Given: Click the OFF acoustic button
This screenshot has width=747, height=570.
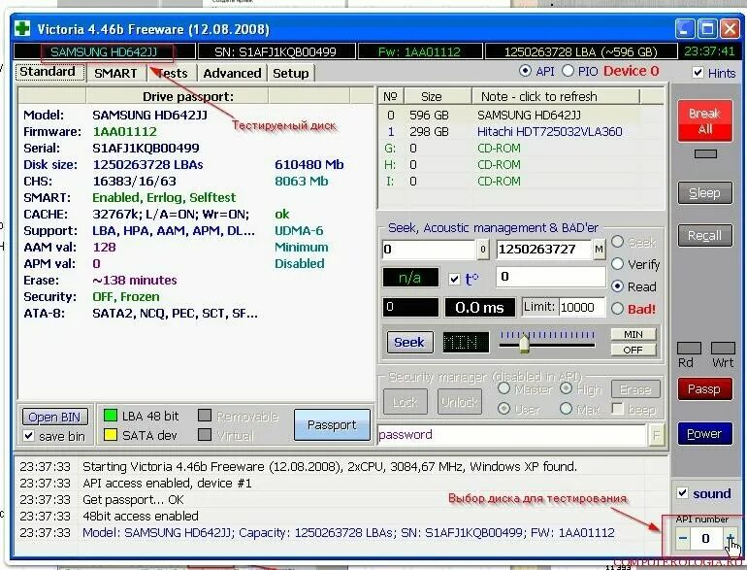Looking at the screenshot, I should pyautogui.click(x=633, y=351).
